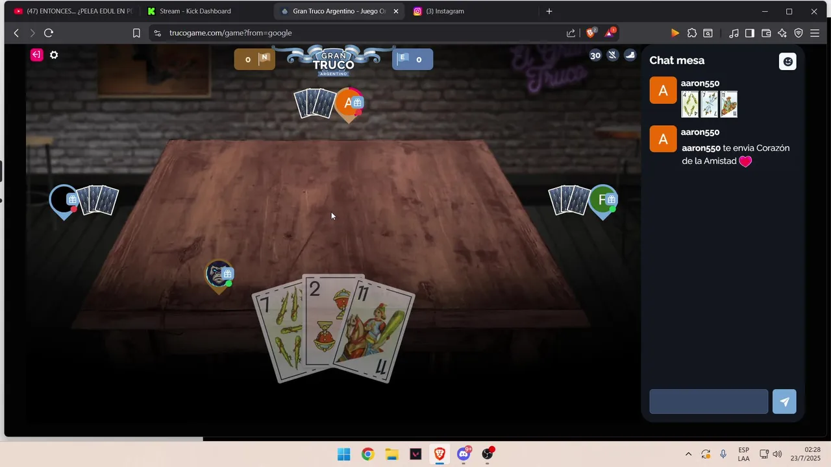Open OBS Studio from the taskbar
The image size is (831, 467).
(488, 454)
